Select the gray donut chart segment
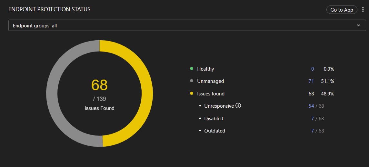 (x=52, y=93)
